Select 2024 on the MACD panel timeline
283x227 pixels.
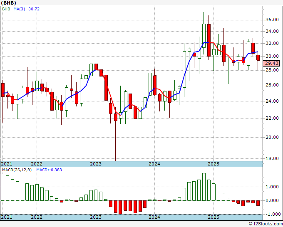tap(154, 217)
